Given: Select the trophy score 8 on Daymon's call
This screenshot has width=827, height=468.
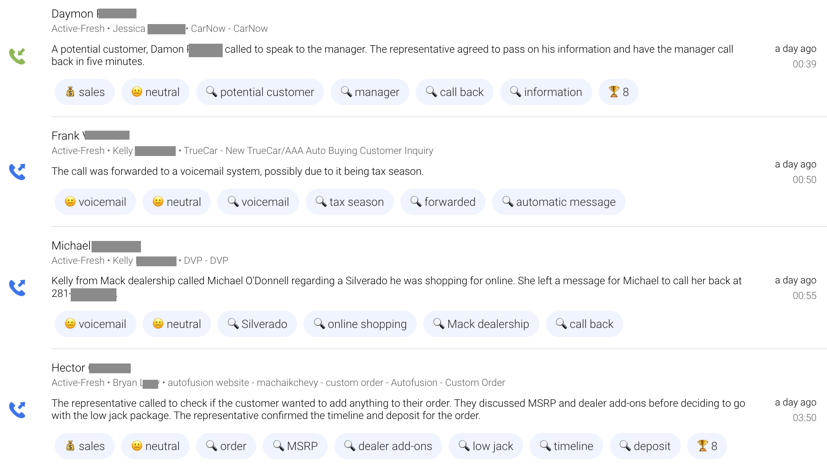Looking at the screenshot, I should click(618, 92).
